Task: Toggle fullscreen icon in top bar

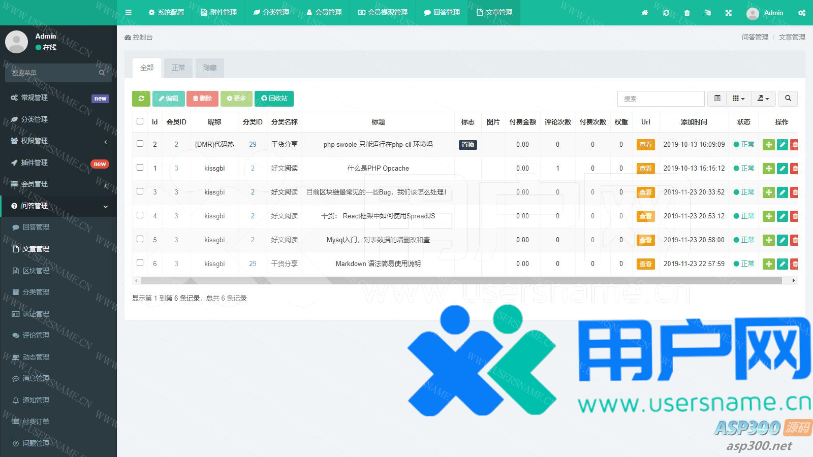Action: click(729, 13)
